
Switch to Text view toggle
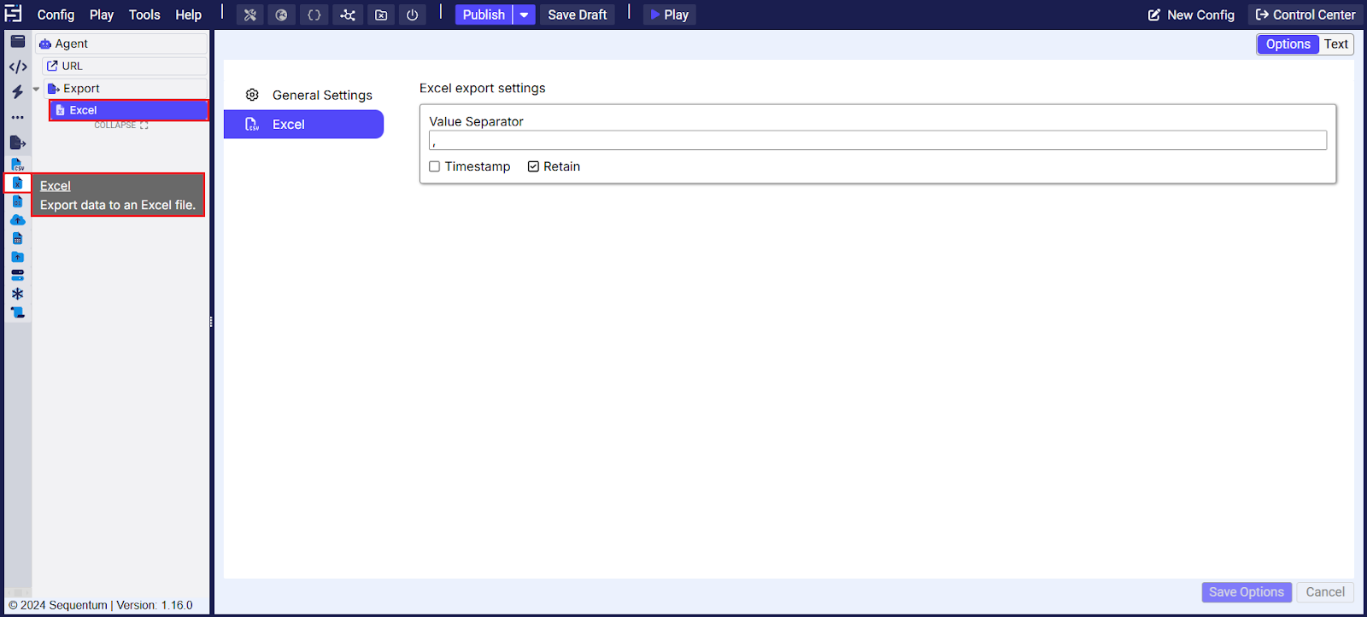coord(1335,44)
